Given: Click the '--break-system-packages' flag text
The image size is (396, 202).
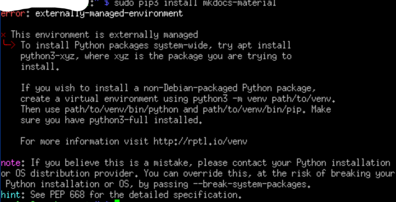Looking at the screenshot, I should pyautogui.click(x=244, y=184).
